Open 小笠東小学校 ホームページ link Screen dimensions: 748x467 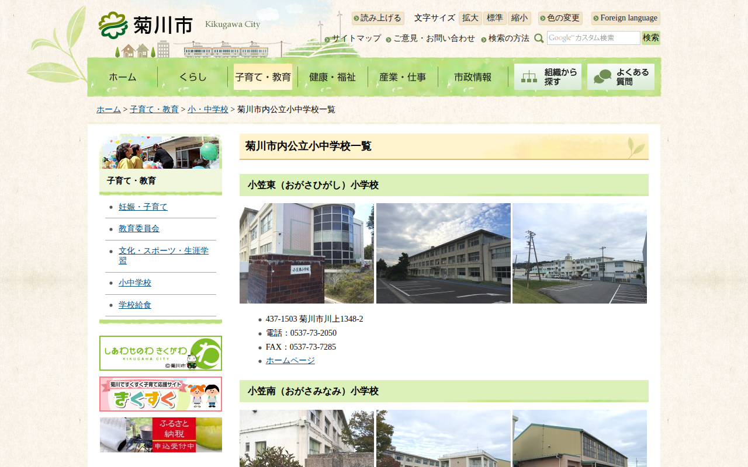point(290,361)
